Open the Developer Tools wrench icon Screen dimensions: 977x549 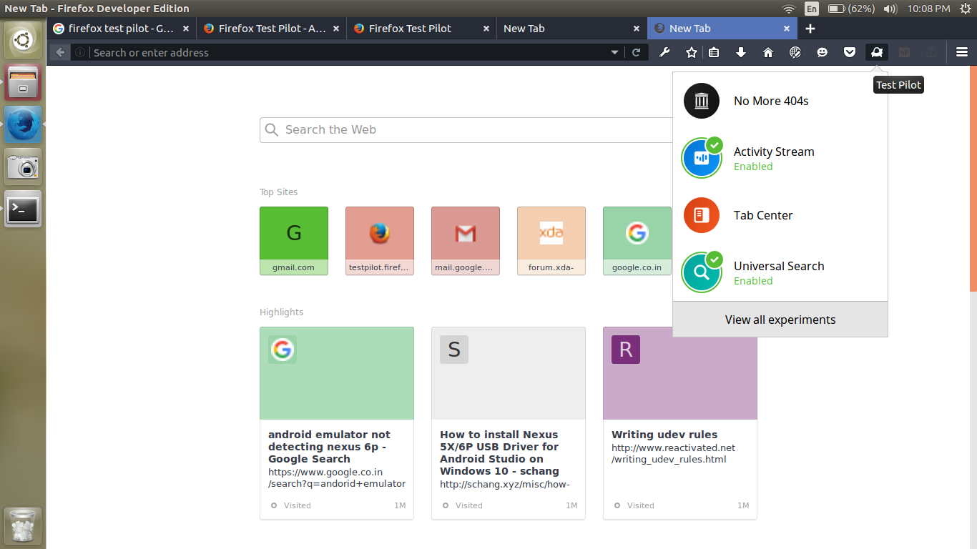664,52
